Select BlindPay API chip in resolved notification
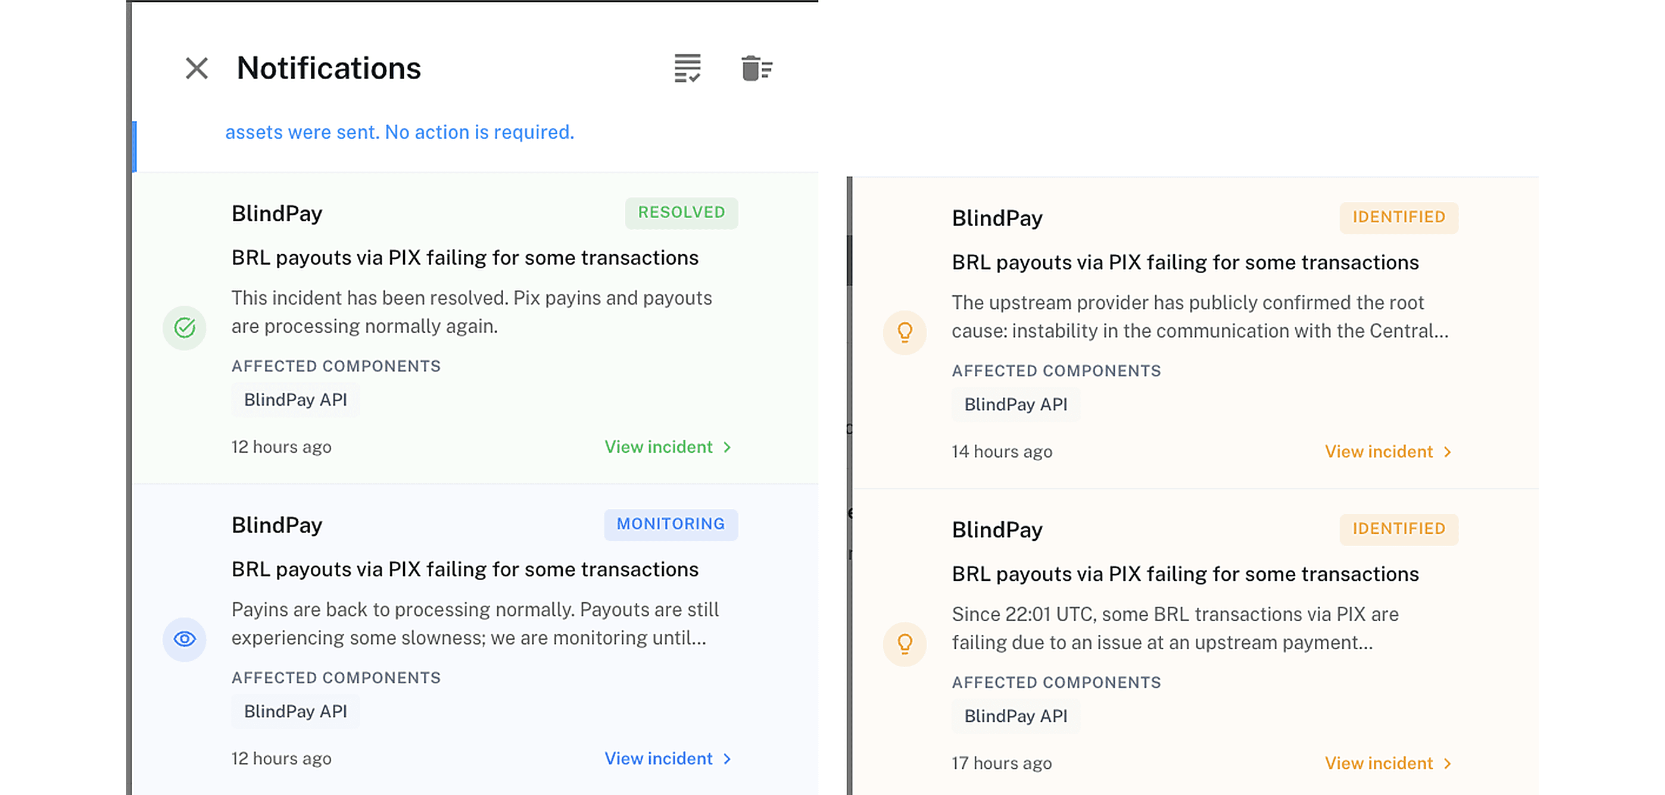The image size is (1665, 795). pos(295,400)
